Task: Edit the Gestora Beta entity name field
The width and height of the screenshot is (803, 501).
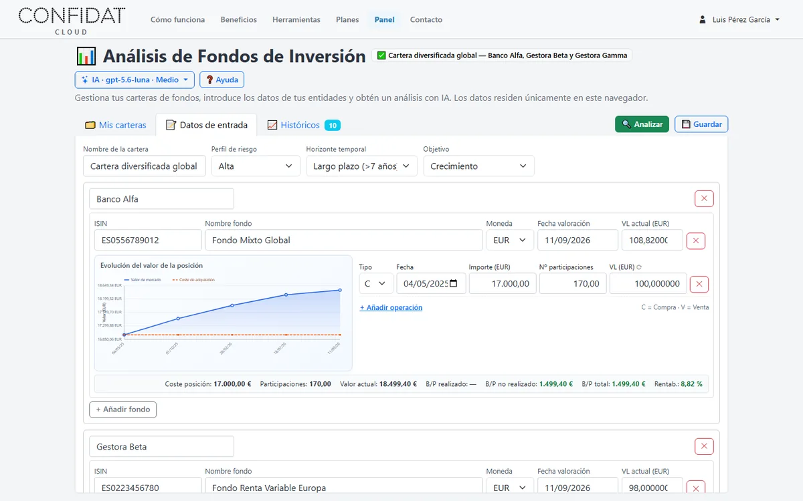Action: (161, 446)
